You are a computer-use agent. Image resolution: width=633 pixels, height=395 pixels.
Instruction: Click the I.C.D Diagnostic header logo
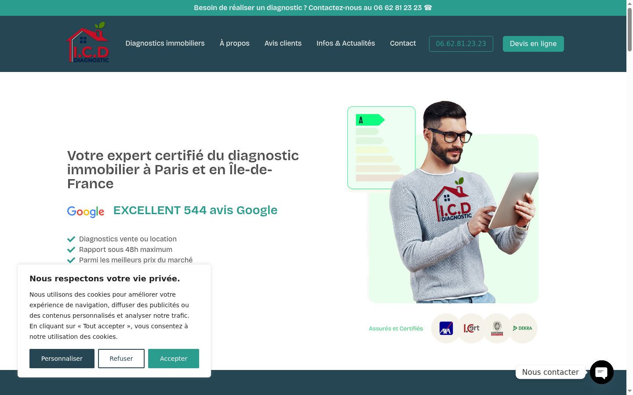[88, 43]
